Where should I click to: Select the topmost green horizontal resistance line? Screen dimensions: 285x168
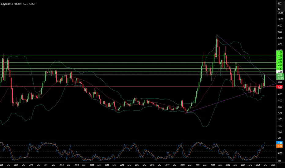138,55
